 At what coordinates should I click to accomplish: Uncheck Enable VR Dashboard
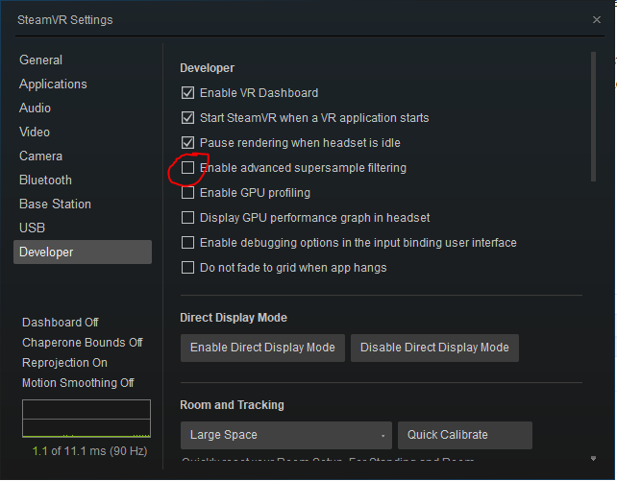pos(187,93)
